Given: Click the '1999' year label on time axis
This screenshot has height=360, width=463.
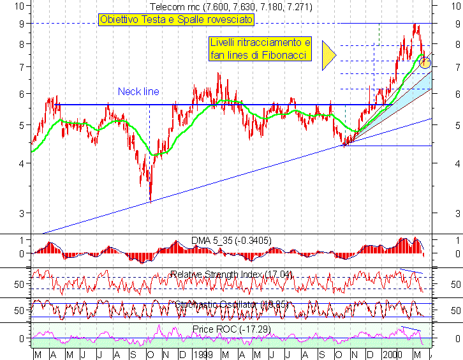Looking at the screenshot, I should click(203, 355).
